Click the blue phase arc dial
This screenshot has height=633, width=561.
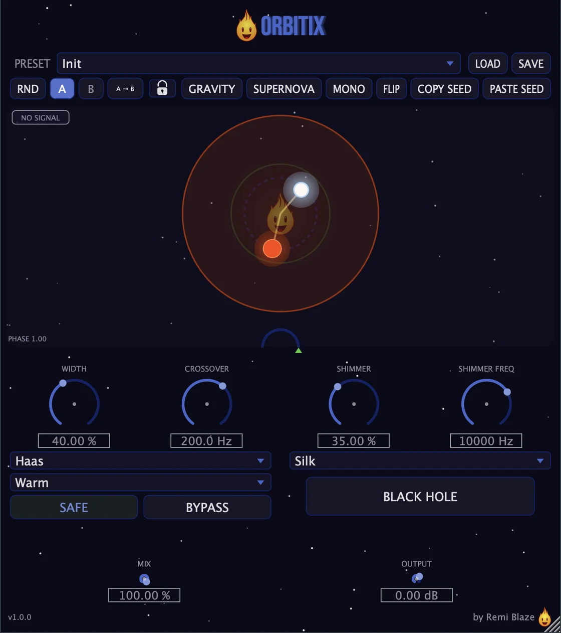pyautogui.click(x=280, y=338)
